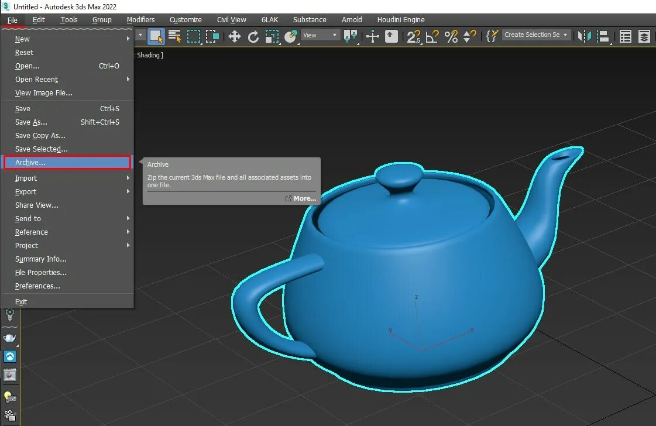
Task: Open the selection filter dropdown arrow
Action: (140, 35)
